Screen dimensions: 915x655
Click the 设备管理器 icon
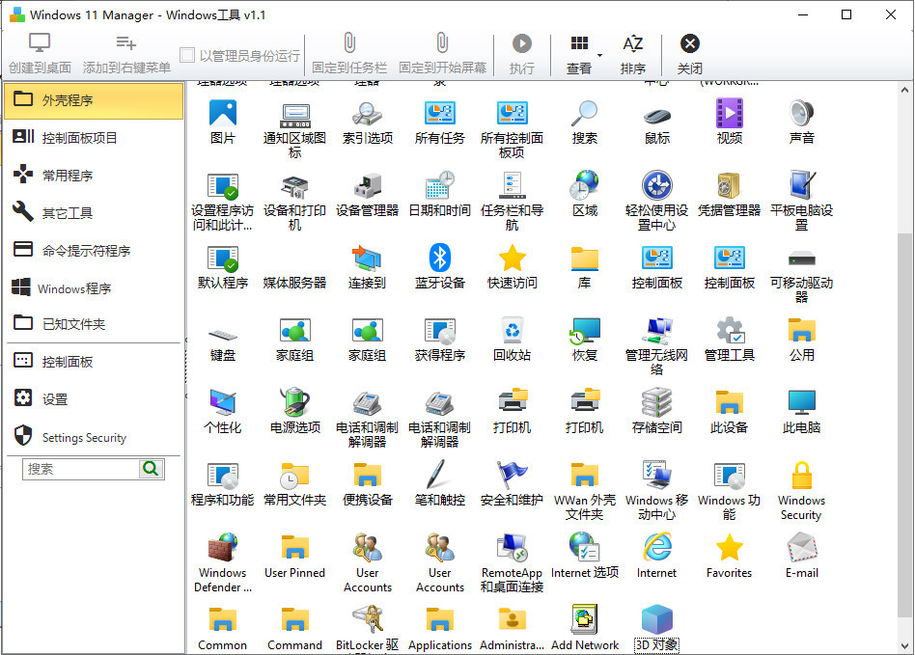(x=367, y=186)
